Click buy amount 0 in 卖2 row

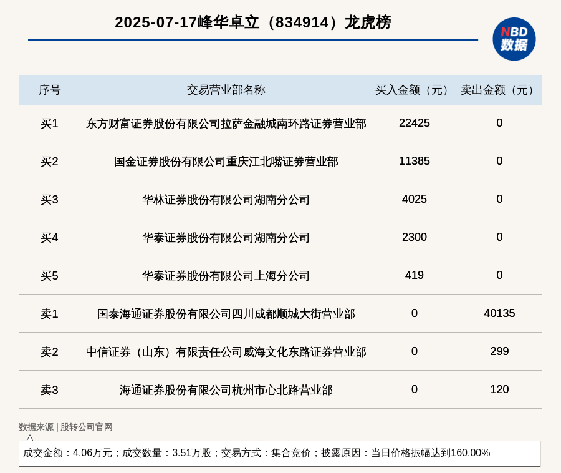[x=415, y=351]
